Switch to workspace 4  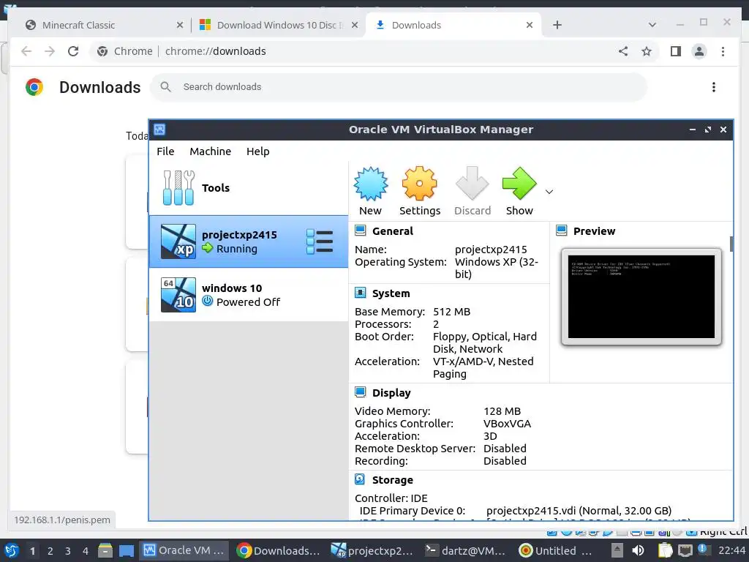tap(86, 551)
